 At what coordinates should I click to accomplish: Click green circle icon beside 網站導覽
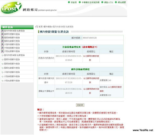(x=116, y=2)
